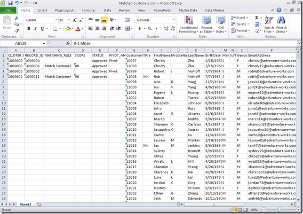Apply the red Font Color
Viewport: 303px width, 214px height.
coord(78,29)
